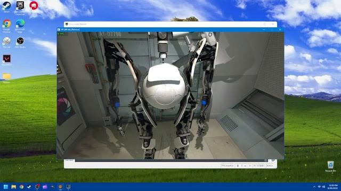Close the game render window
Viewport: 341px width, 191px height.
280,30
